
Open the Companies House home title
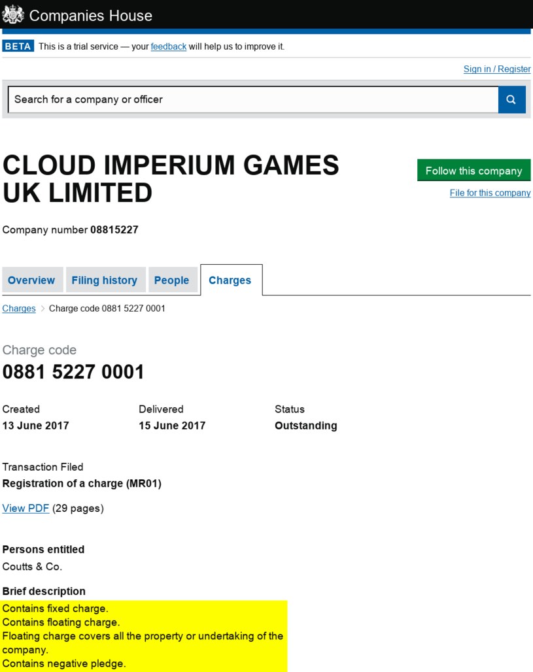(x=90, y=16)
